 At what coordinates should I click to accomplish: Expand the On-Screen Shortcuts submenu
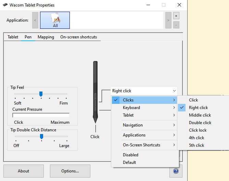click(144, 145)
